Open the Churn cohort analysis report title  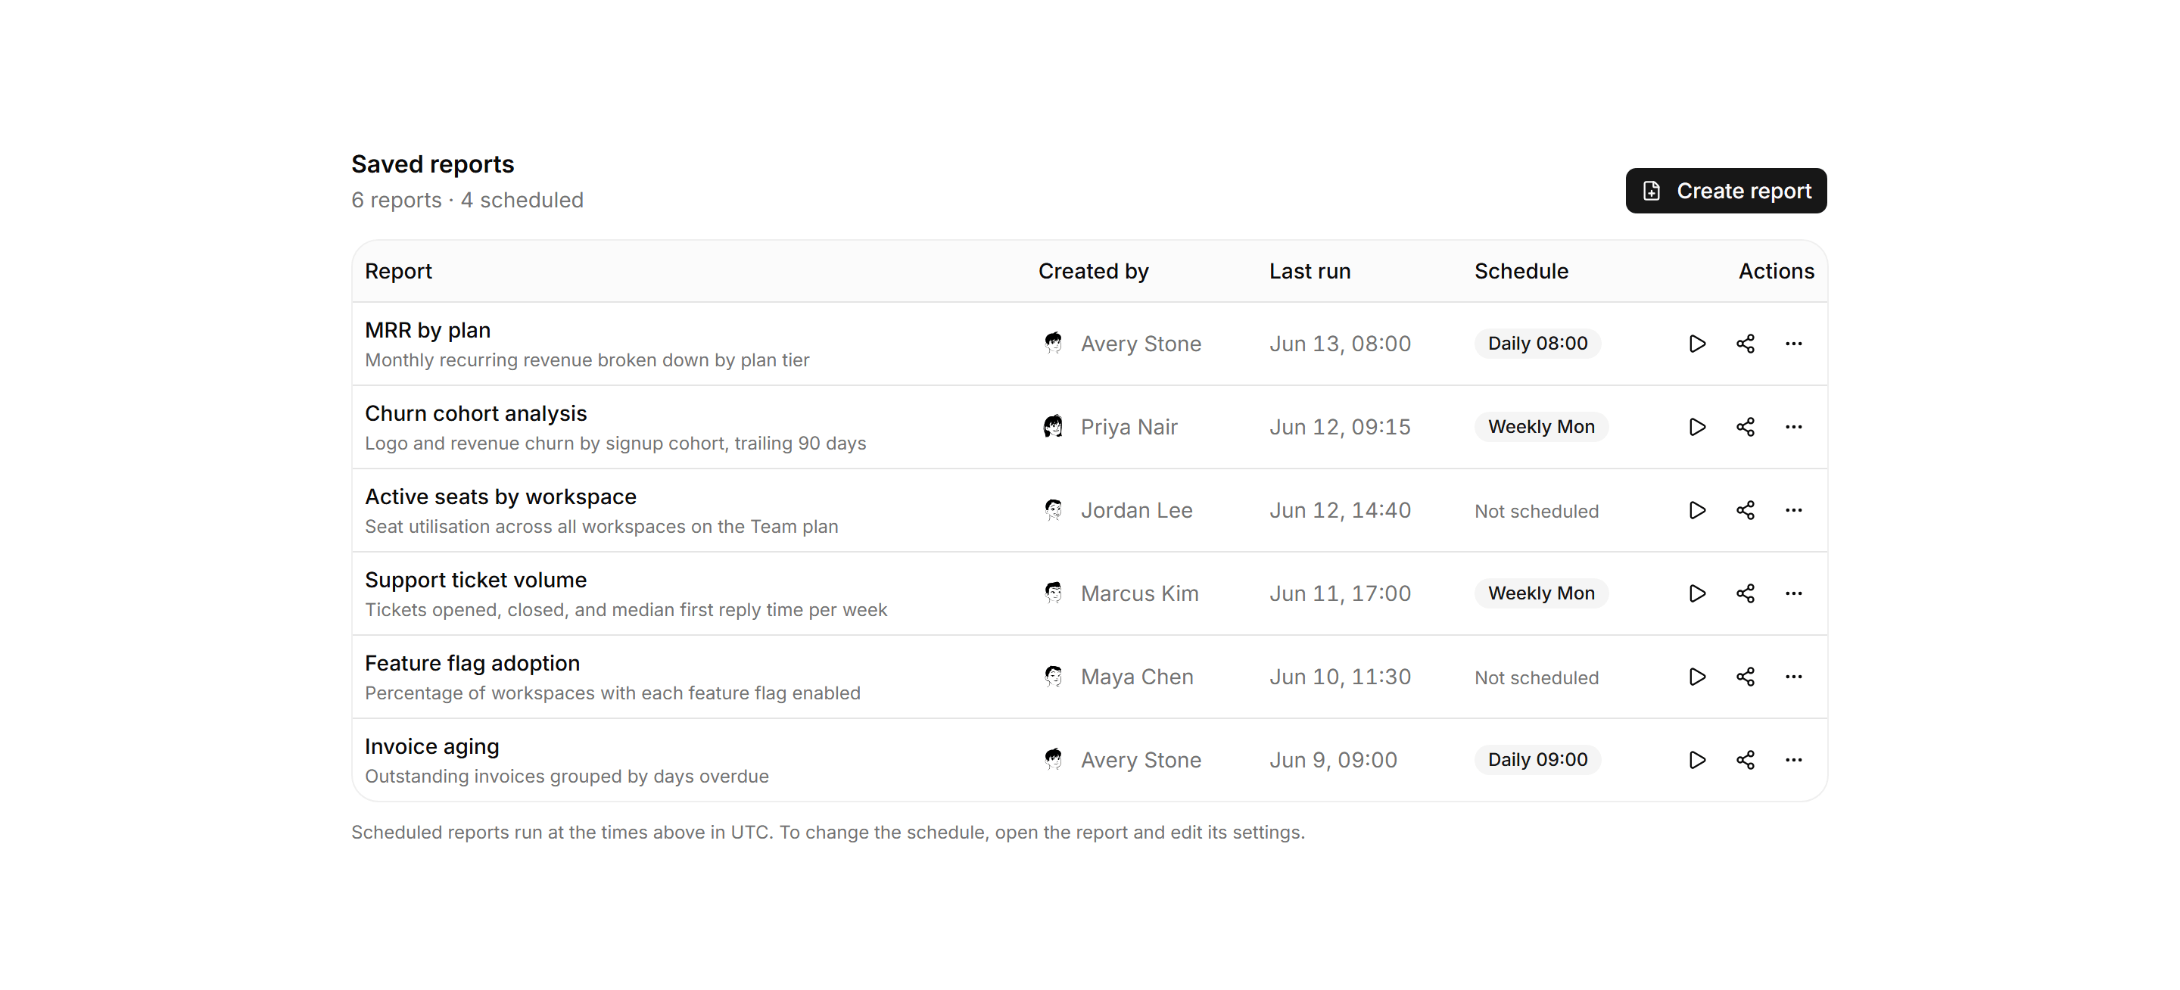pyautogui.click(x=475, y=414)
